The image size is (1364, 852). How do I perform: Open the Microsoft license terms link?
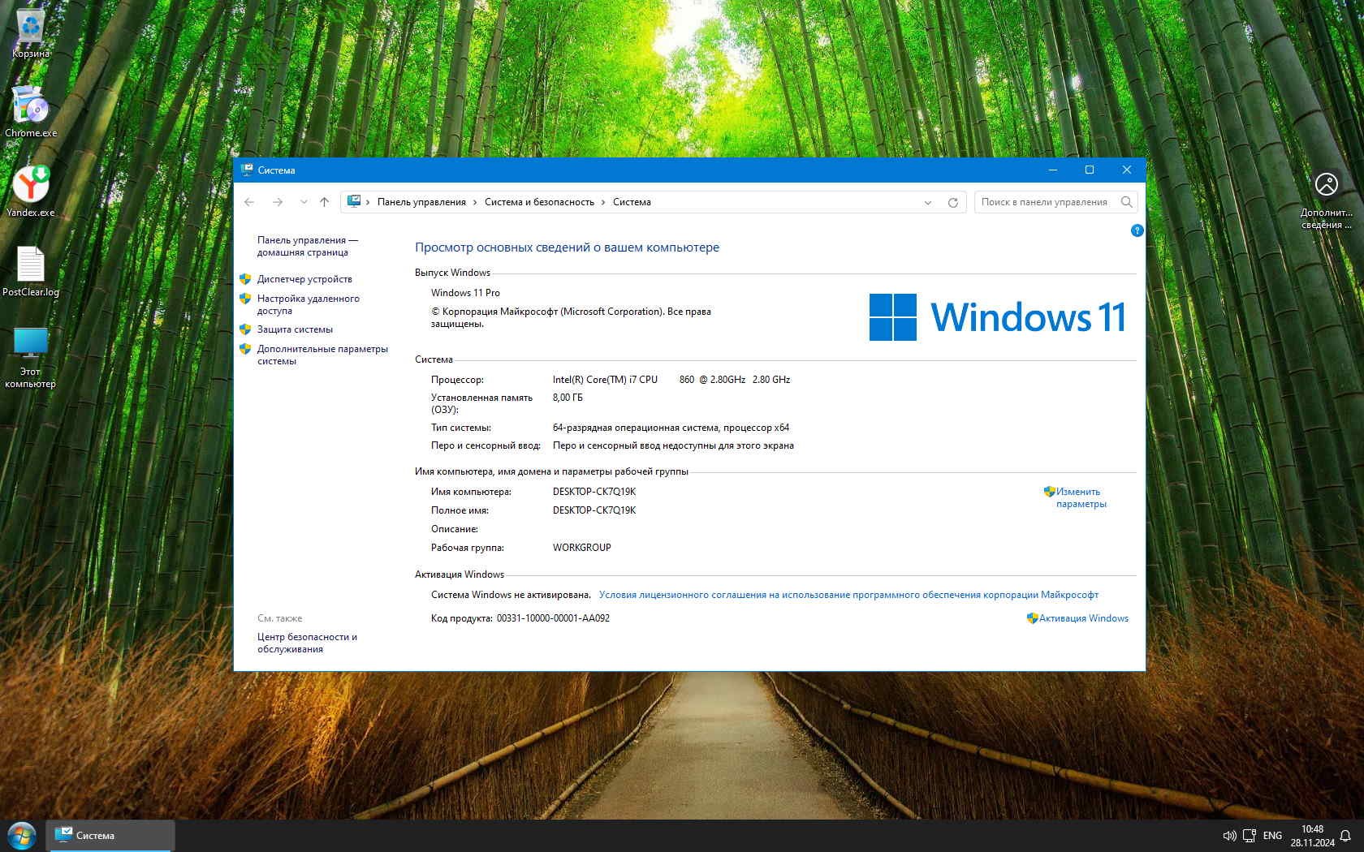[848, 595]
